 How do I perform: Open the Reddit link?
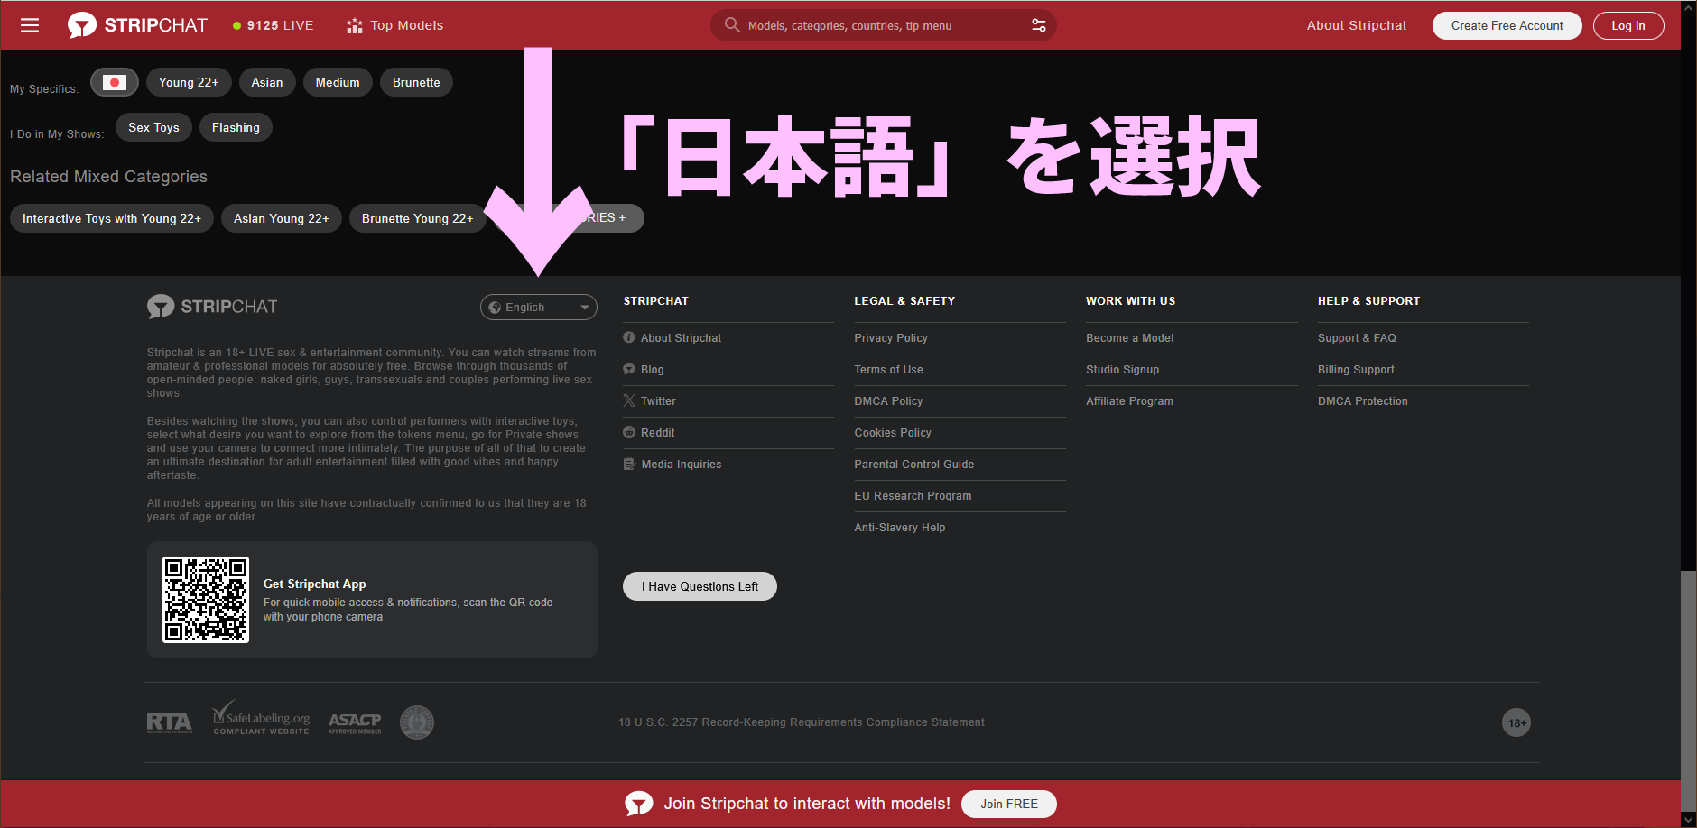pos(657,432)
